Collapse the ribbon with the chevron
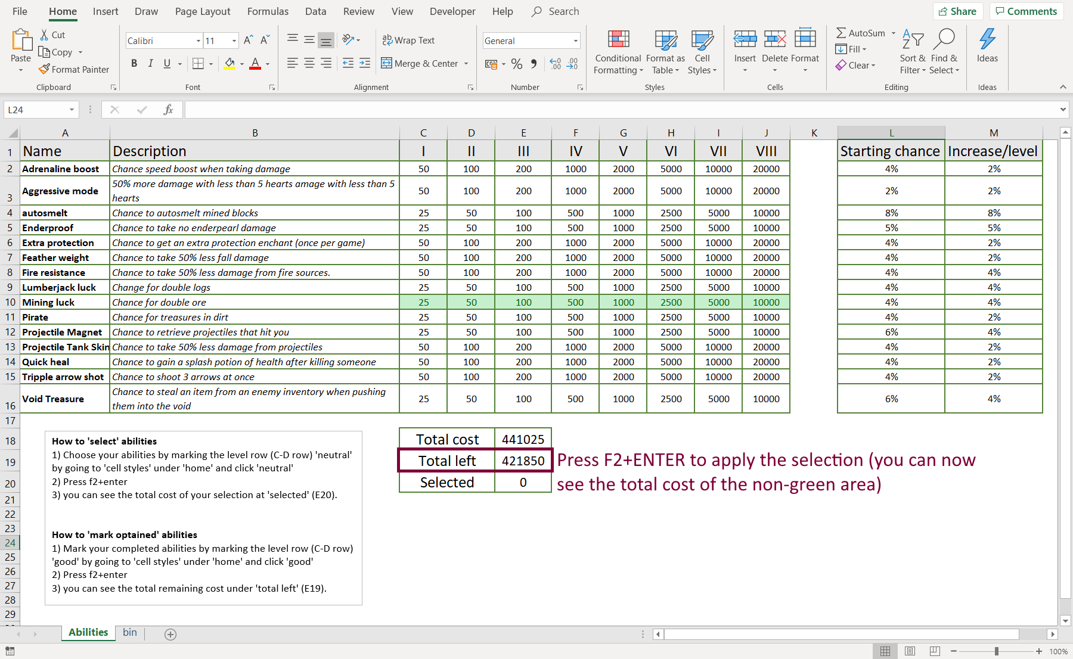The width and height of the screenshot is (1073, 659). (x=1063, y=87)
